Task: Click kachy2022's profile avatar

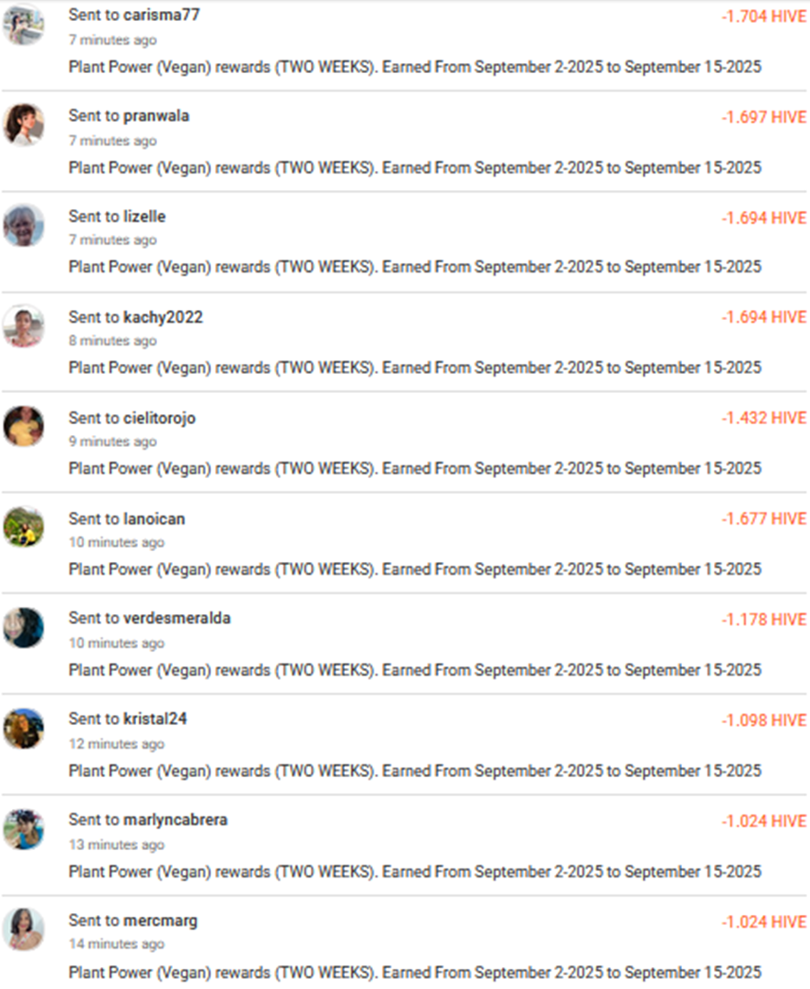Action: pos(24,325)
